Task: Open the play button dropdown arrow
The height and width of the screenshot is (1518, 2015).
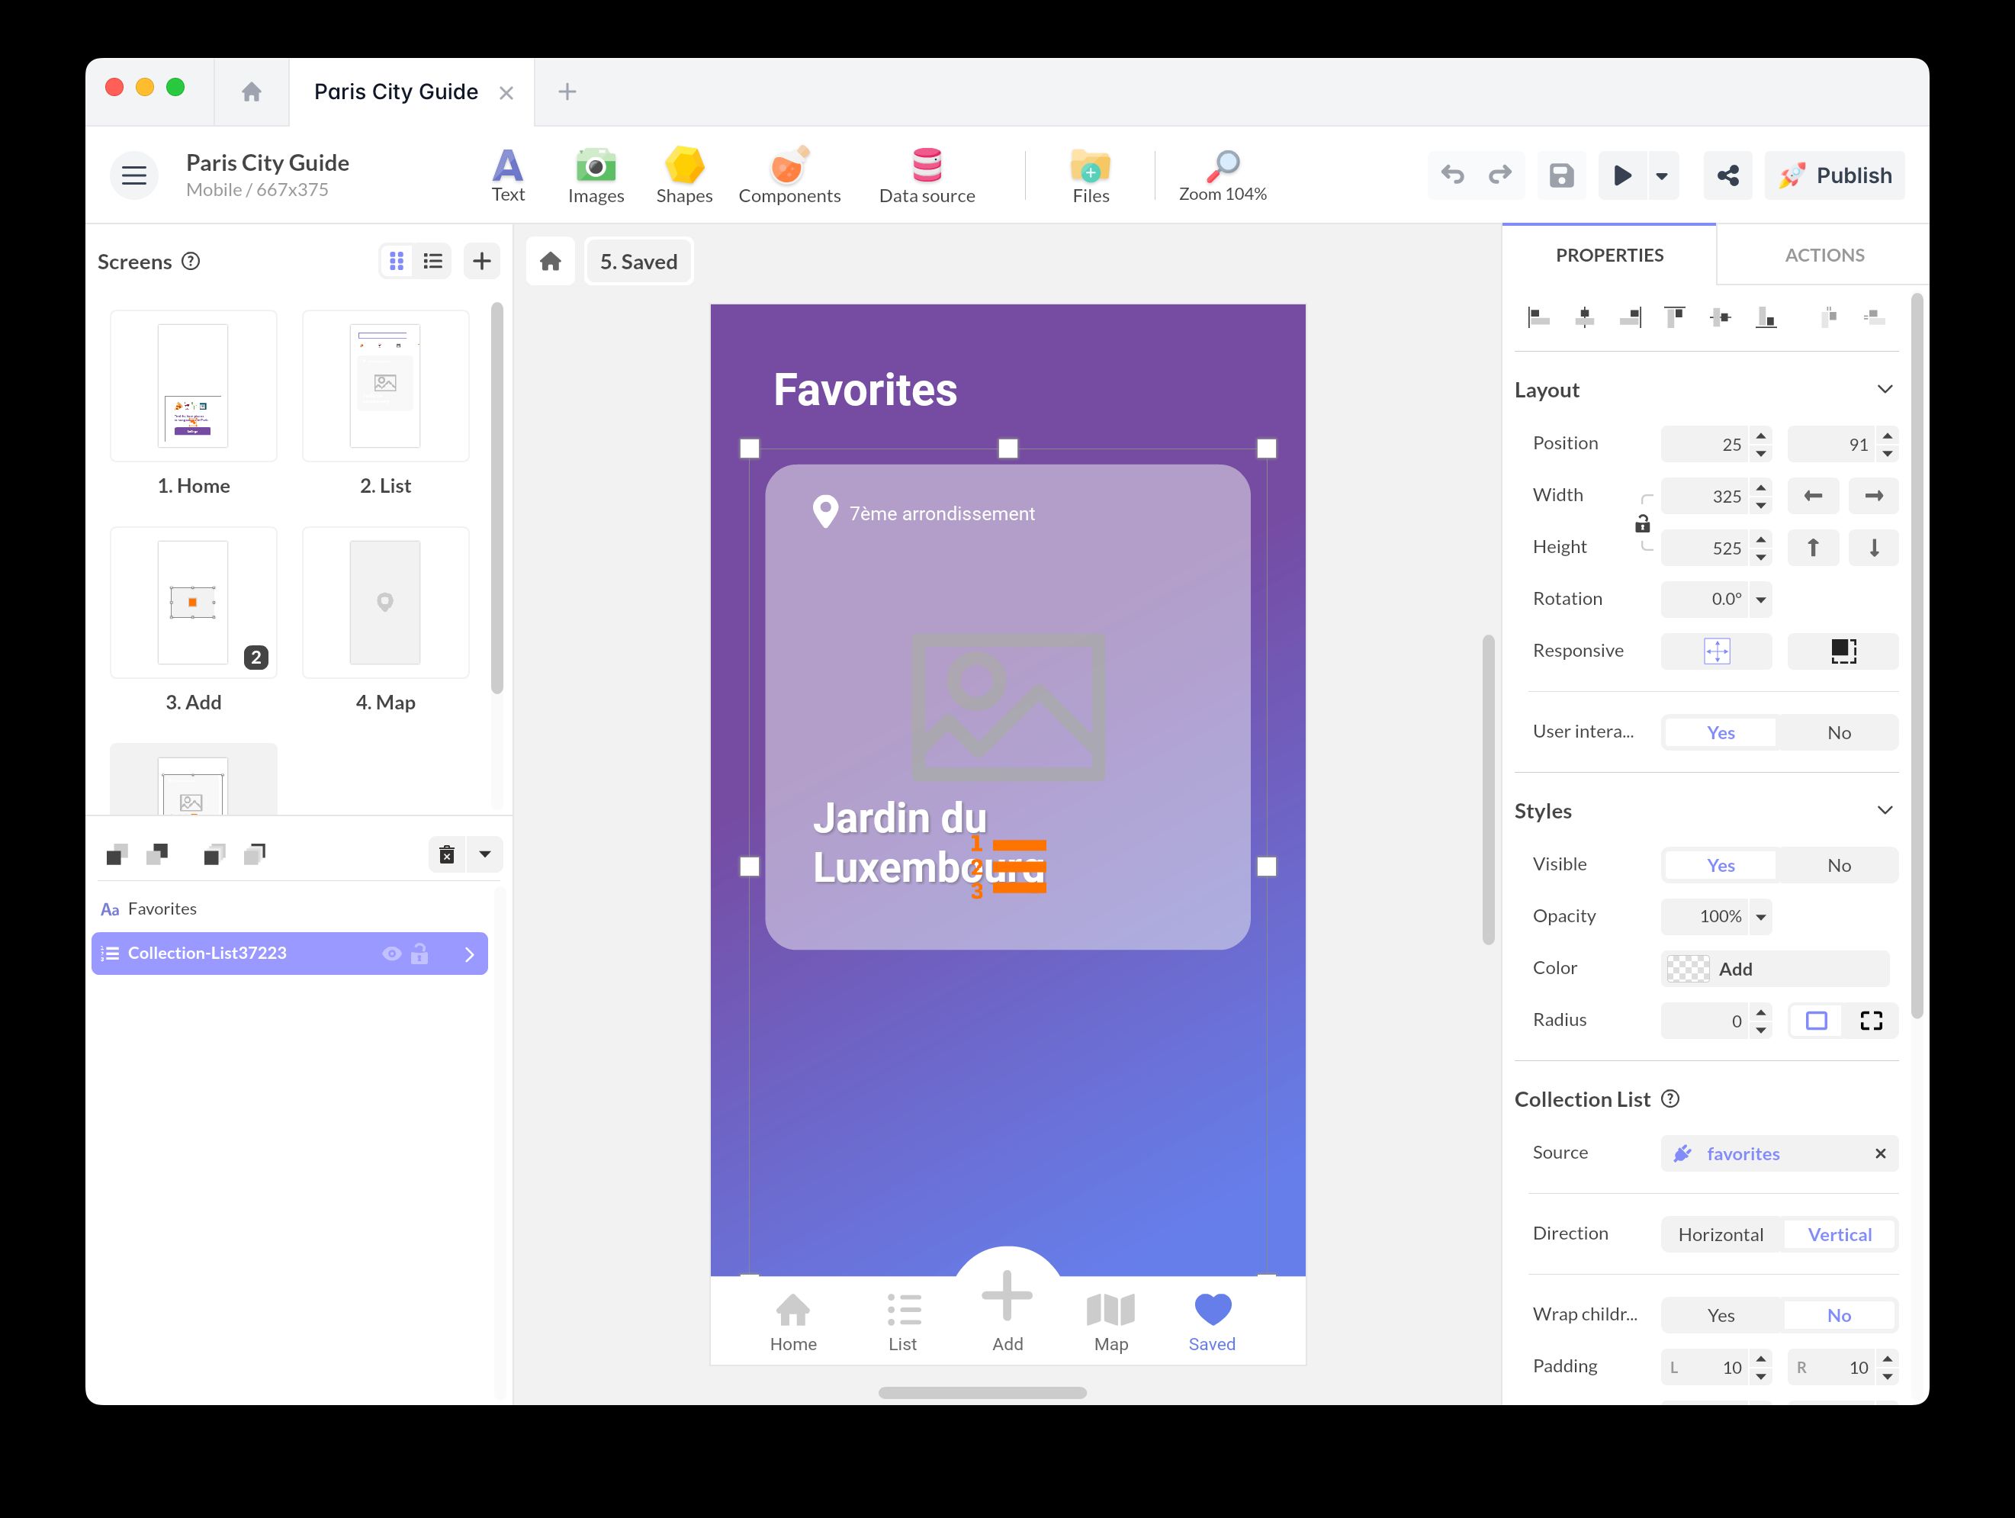Action: click(1662, 176)
